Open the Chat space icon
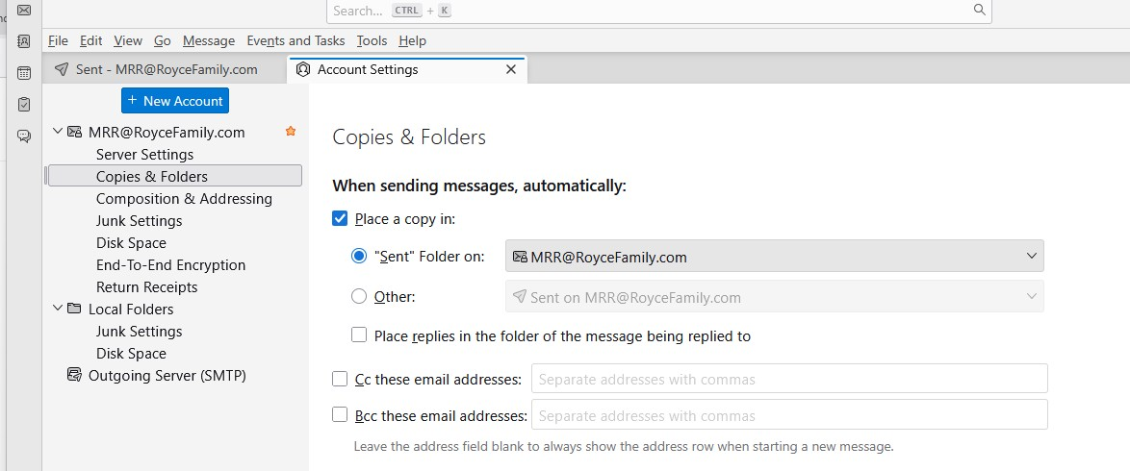 click(x=24, y=136)
